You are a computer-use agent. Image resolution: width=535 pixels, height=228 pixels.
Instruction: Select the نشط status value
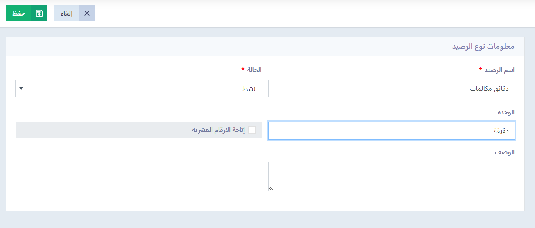249,89
